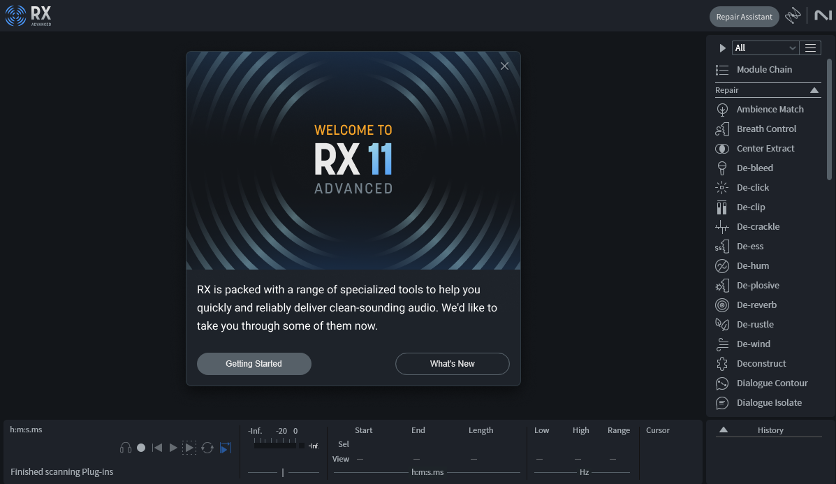The height and width of the screenshot is (484, 836).
Task: Click the "Sel" row label
Action: point(344,444)
